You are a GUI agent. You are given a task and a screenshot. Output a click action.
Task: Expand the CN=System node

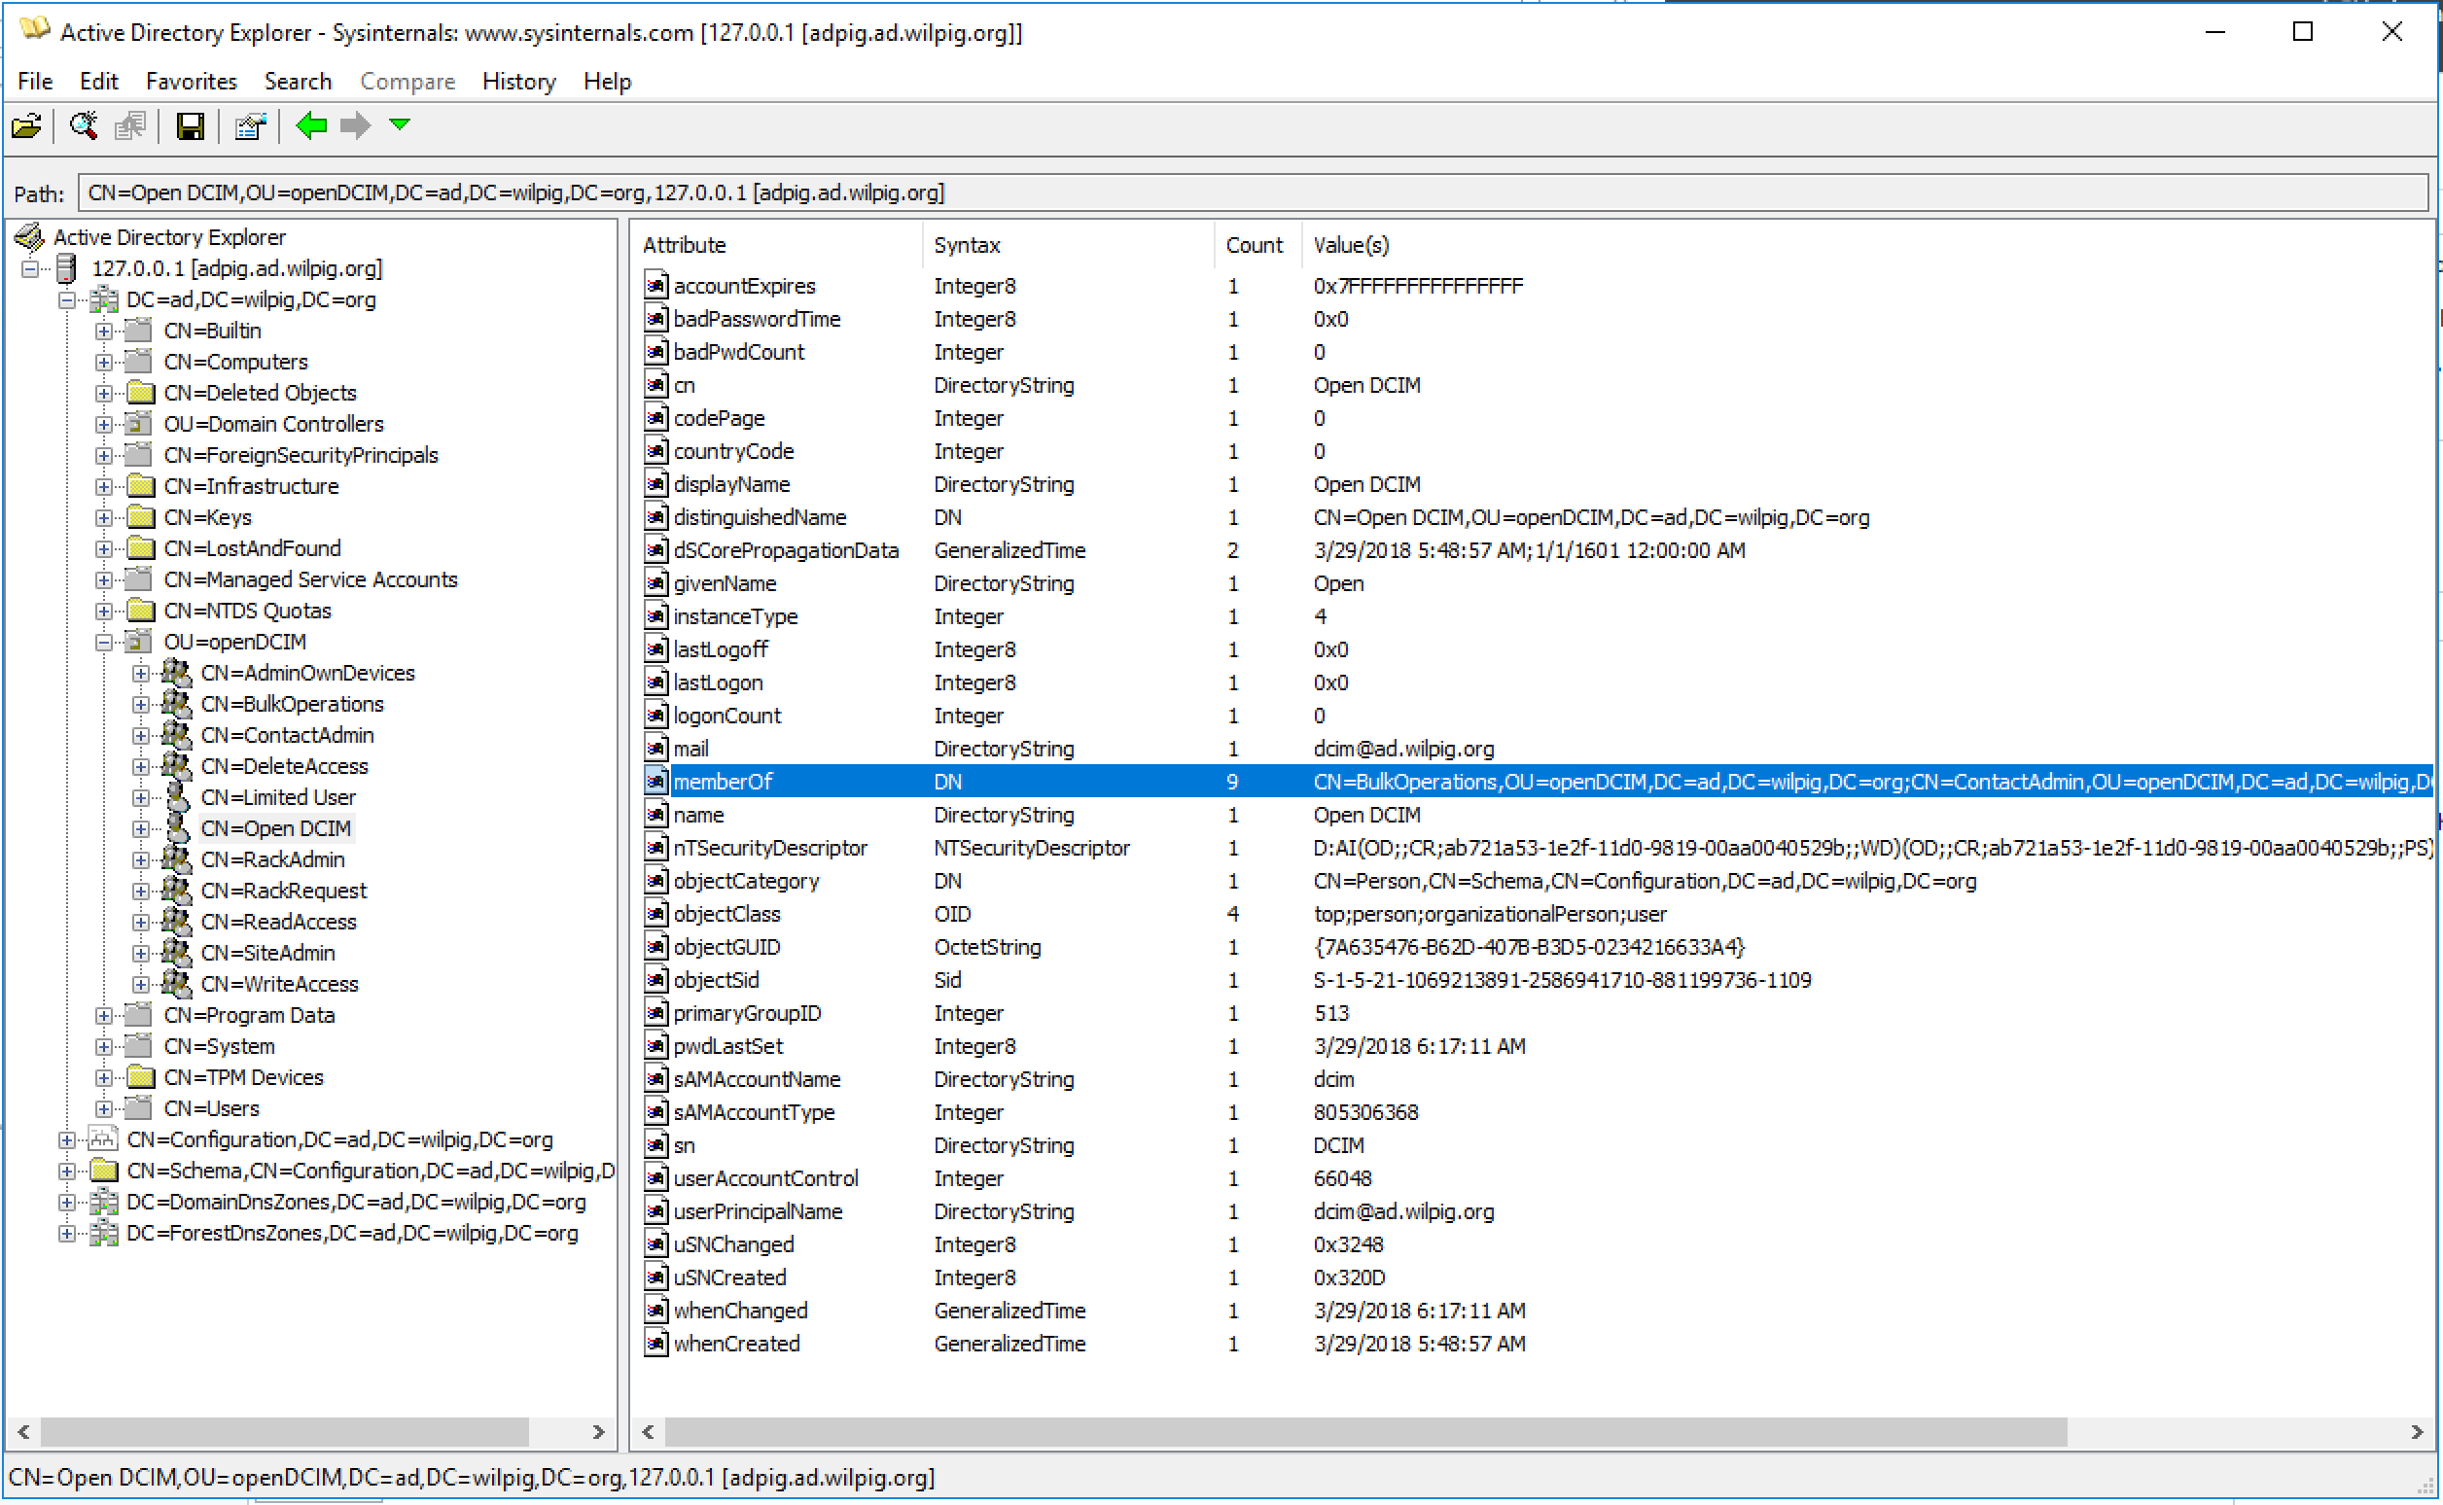coord(103,1047)
